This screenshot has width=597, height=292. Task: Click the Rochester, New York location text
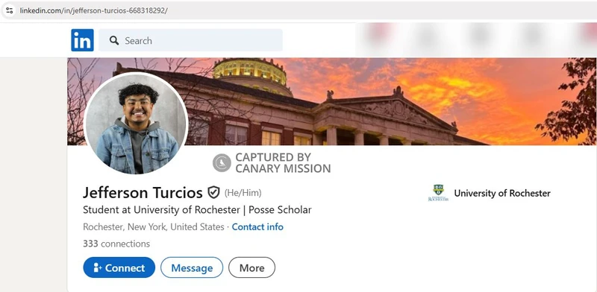pyautogui.click(x=154, y=227)
